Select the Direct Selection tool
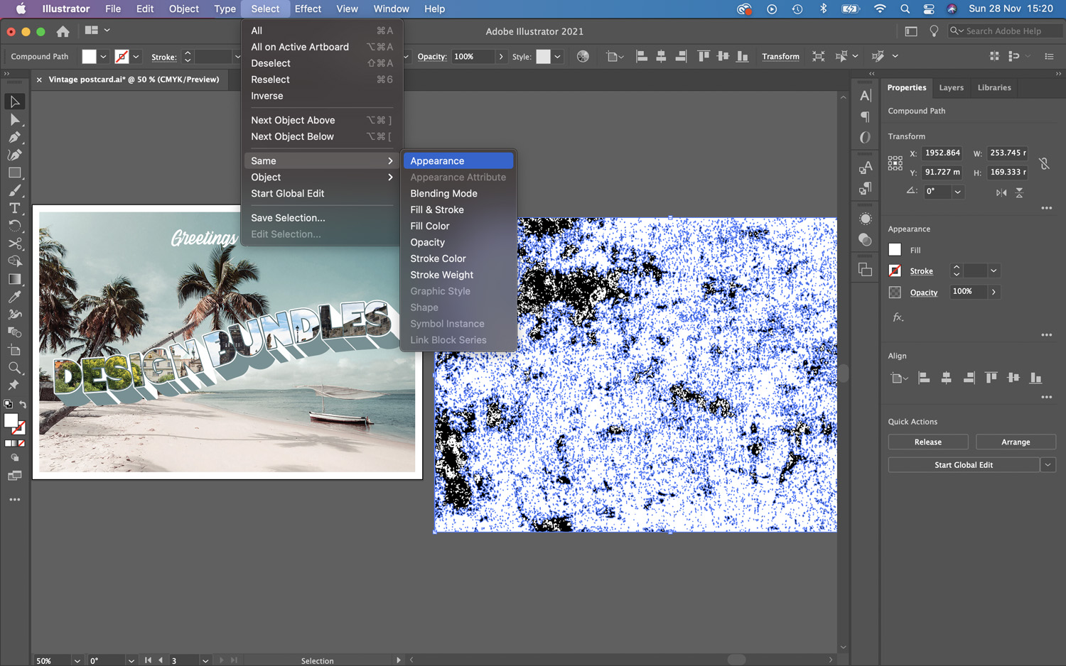This screenshot has height=666, width=1066. (14, 119)
